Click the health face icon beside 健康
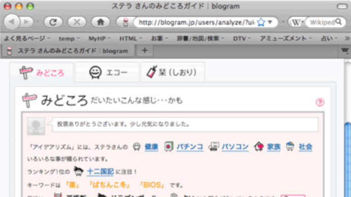 point(136,147)
